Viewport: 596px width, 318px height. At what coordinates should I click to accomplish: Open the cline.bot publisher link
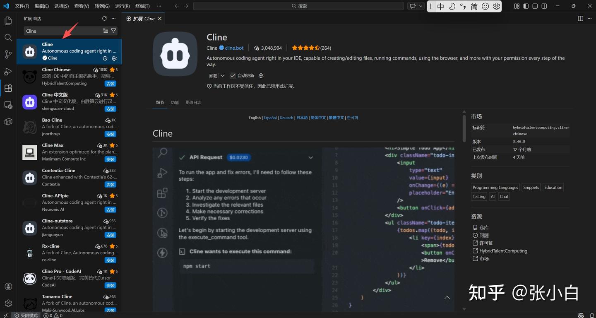click(234, 48)
